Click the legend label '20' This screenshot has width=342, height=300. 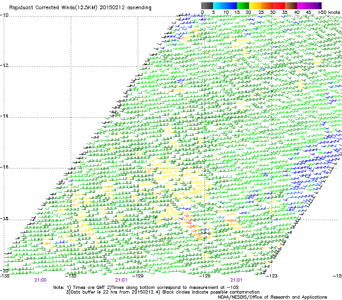click(x=249, y=12)
